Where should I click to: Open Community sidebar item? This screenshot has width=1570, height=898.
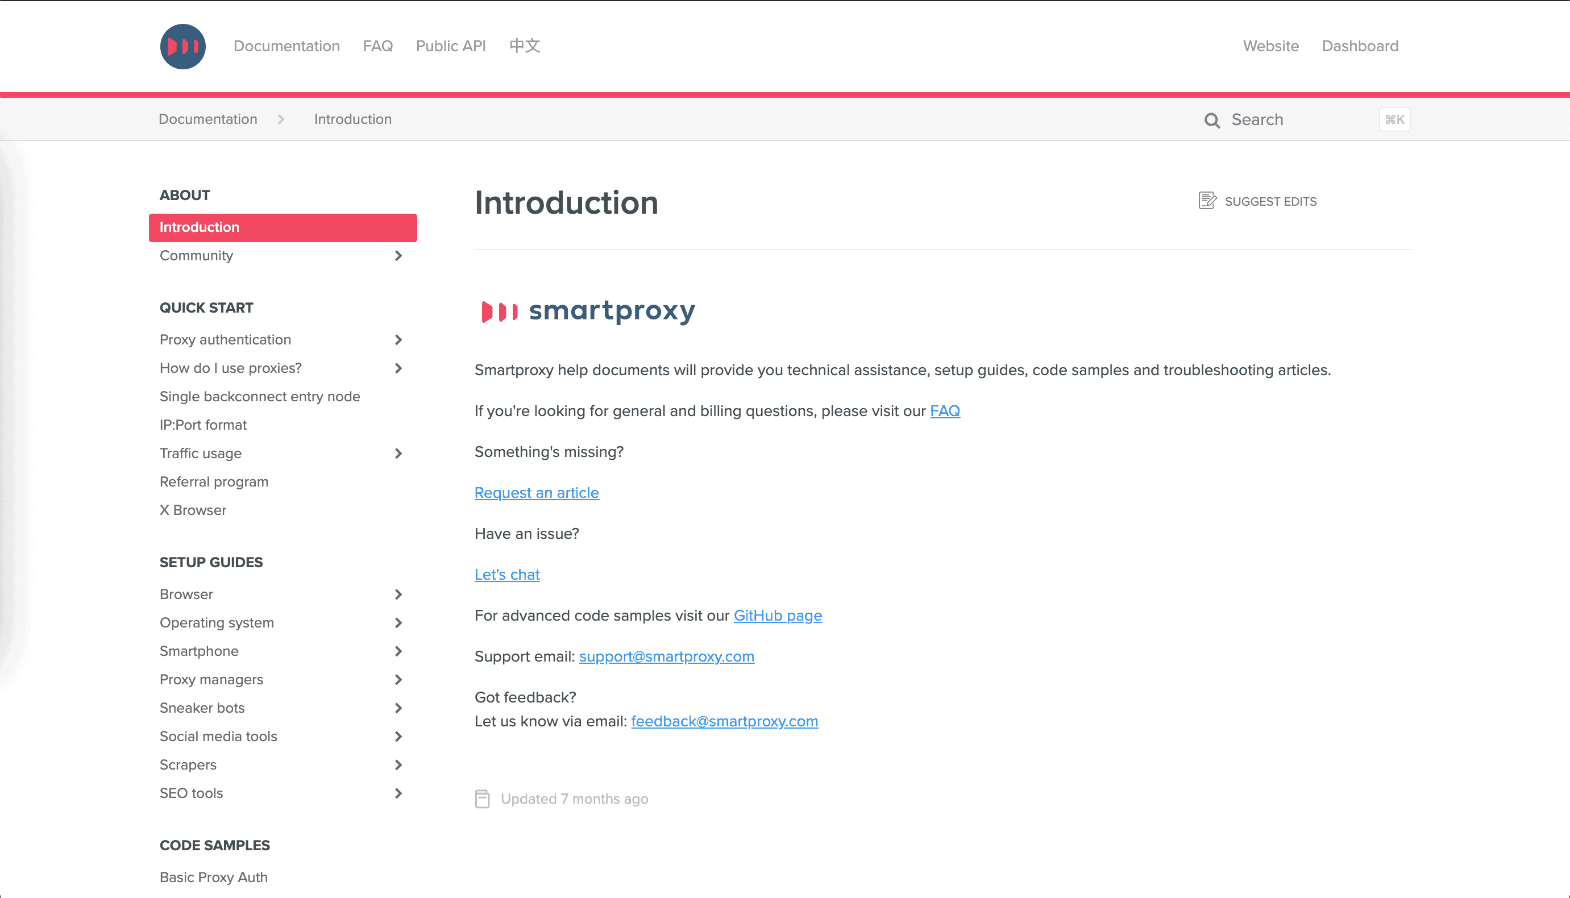pos(196,256)
